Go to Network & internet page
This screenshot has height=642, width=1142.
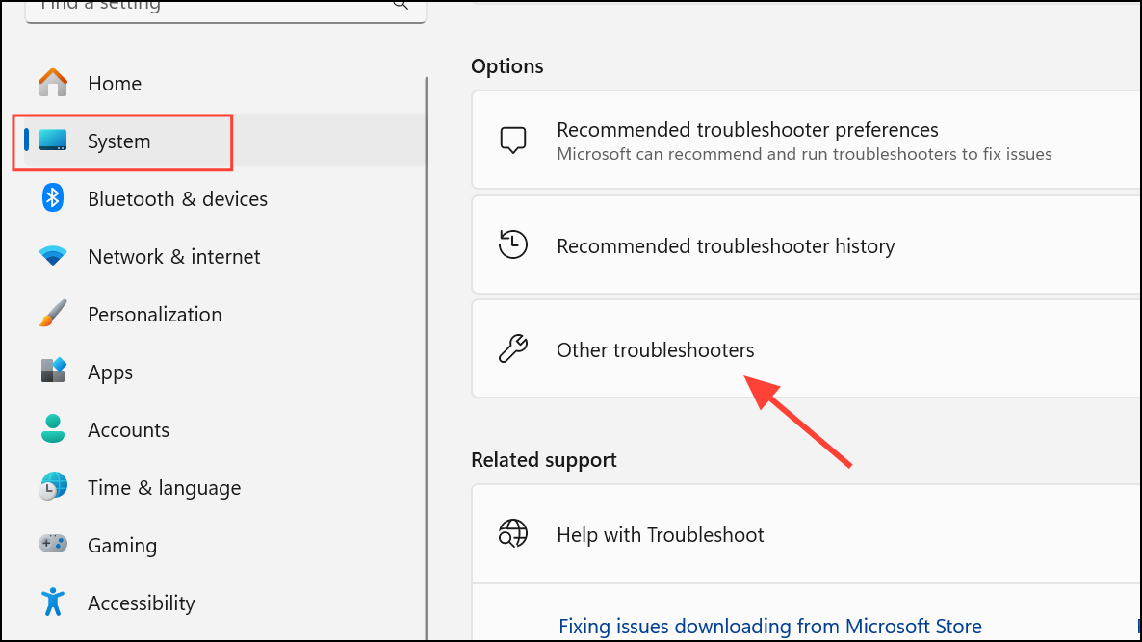pos(173,257)
